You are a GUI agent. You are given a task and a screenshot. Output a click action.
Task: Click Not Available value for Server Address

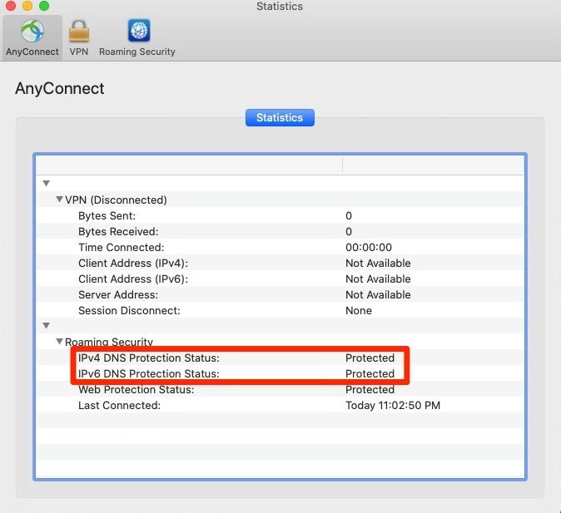[378, 295]
